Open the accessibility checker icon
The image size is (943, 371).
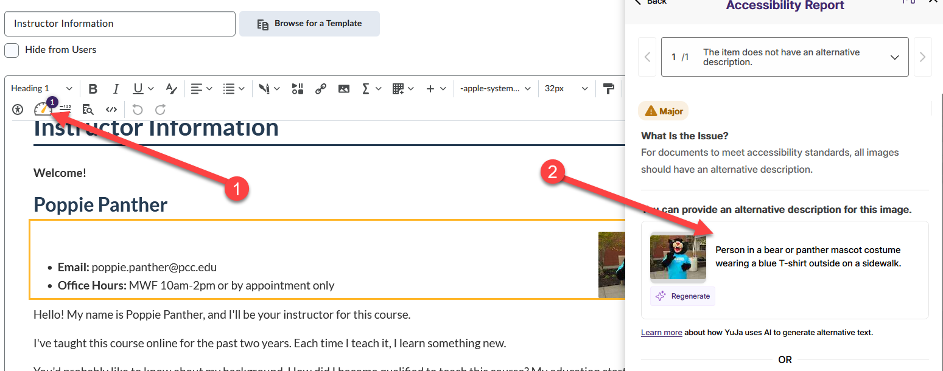pos(17,109)
